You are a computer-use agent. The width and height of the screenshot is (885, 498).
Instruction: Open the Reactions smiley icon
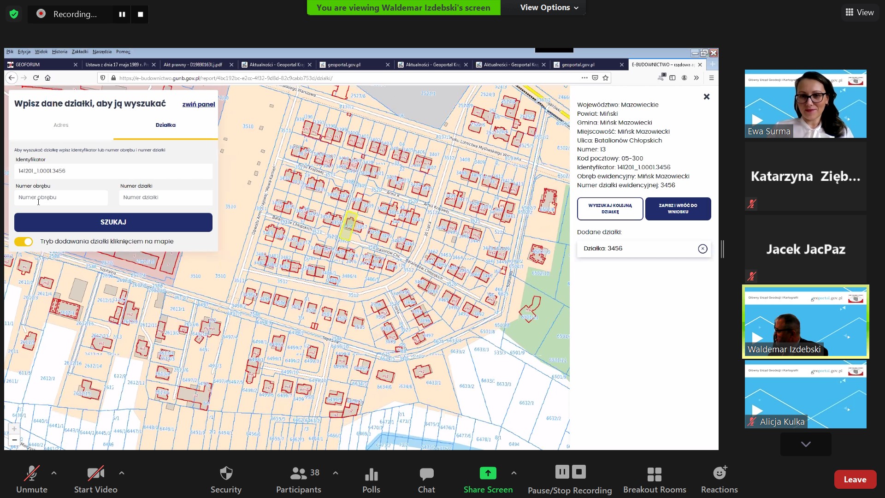tap(719, 473)
